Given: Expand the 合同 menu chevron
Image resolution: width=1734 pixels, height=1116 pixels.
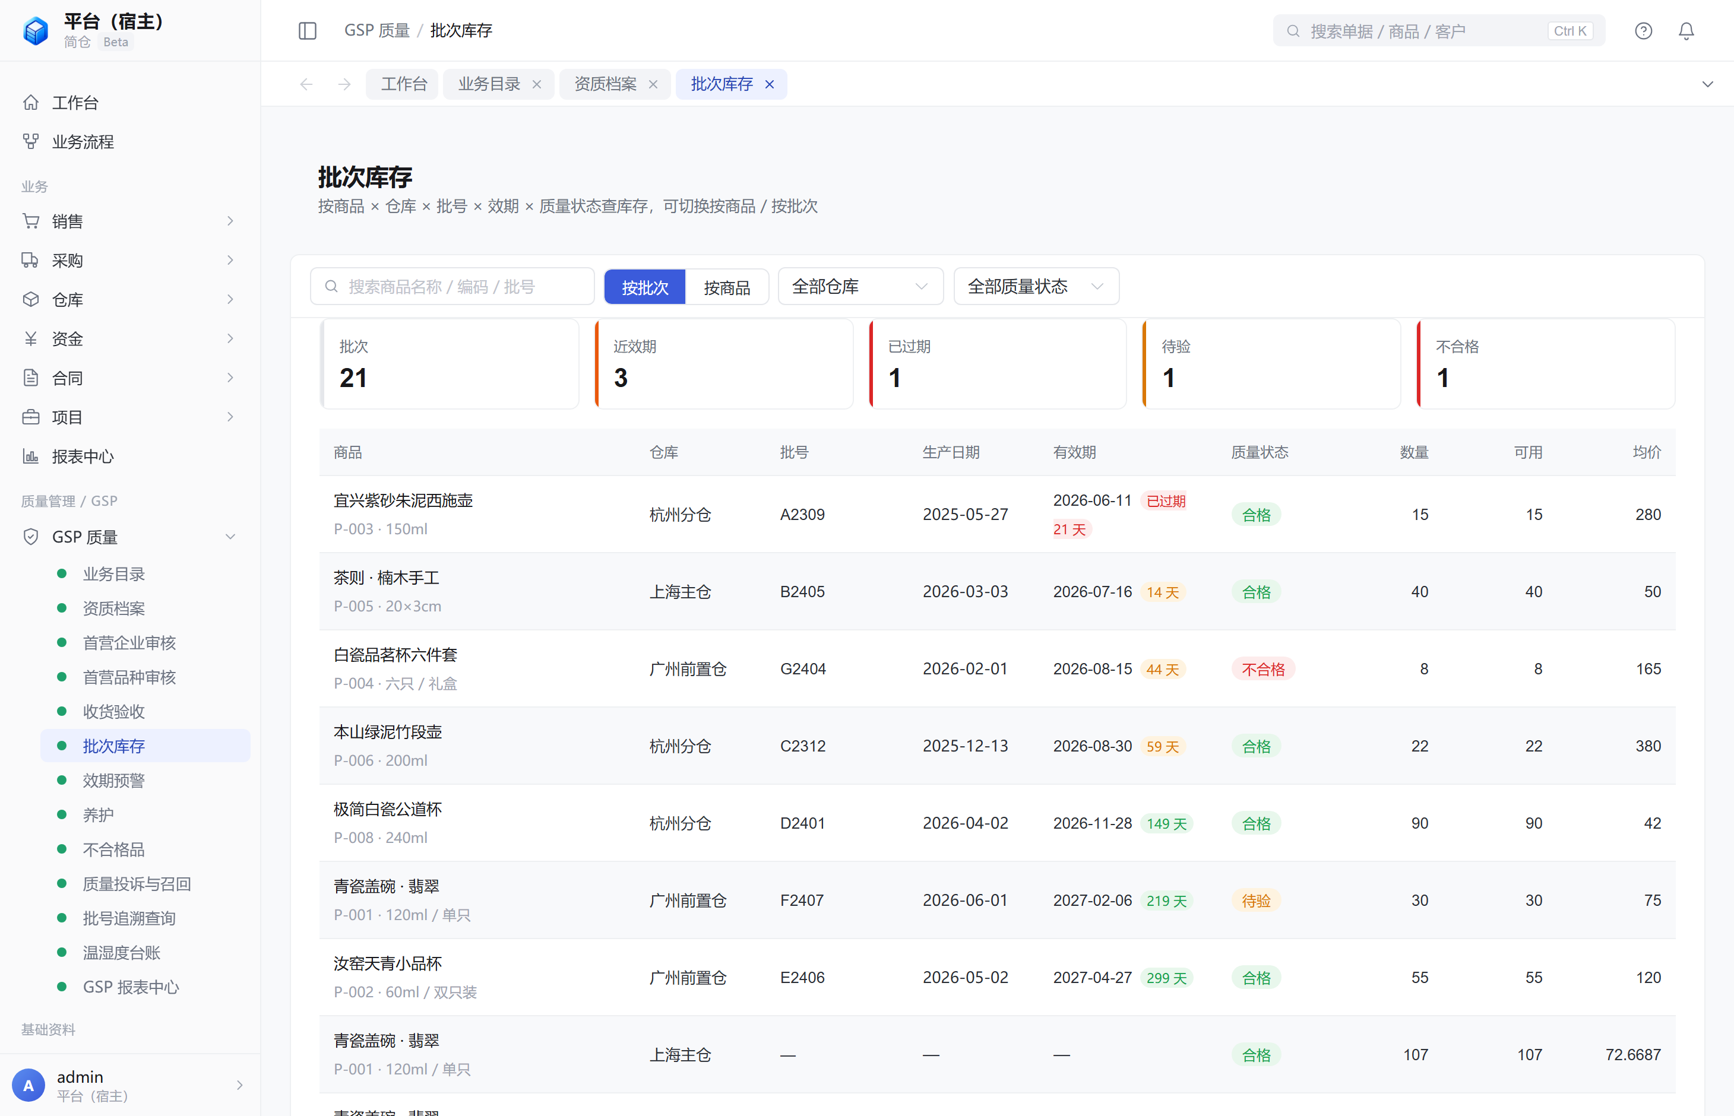Looking at the screenshot, I should tap(230, 378).
